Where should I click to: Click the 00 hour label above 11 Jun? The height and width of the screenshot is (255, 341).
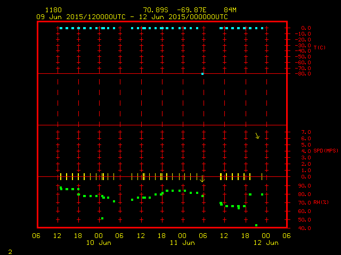[182, 236]
